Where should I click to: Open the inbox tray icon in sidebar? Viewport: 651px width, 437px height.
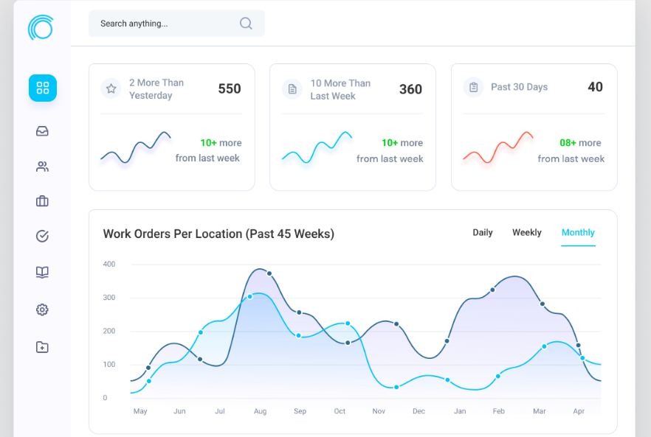[42, 131]
